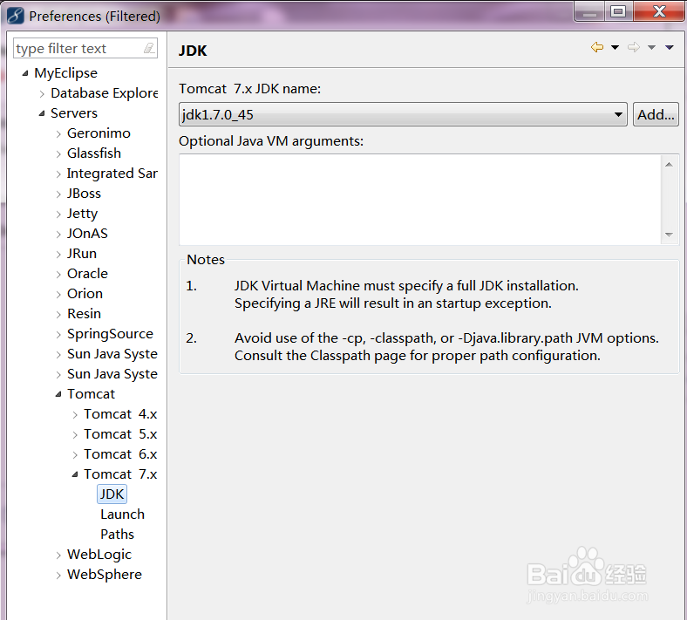Expand the Integrated Sandbox node
This screenshot has width=687, height=620.
[58, 174]
